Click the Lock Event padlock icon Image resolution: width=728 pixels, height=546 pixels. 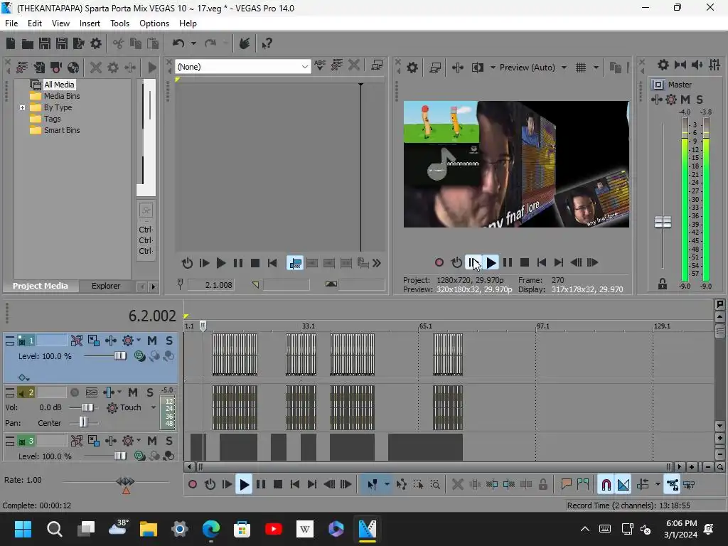[x=542, y=485]
